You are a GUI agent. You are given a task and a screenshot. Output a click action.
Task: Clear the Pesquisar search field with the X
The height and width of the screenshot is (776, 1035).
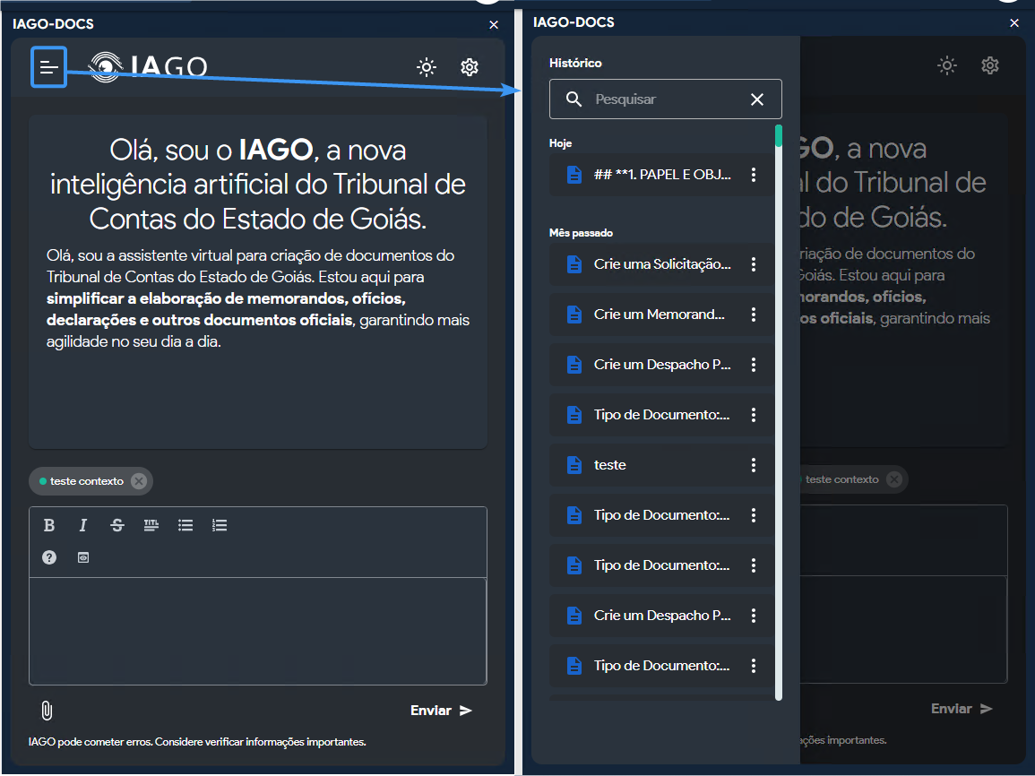[757, 99]
